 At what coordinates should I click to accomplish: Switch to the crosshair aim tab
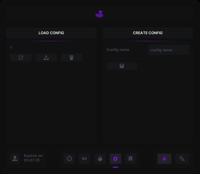(x=69, y=159)
